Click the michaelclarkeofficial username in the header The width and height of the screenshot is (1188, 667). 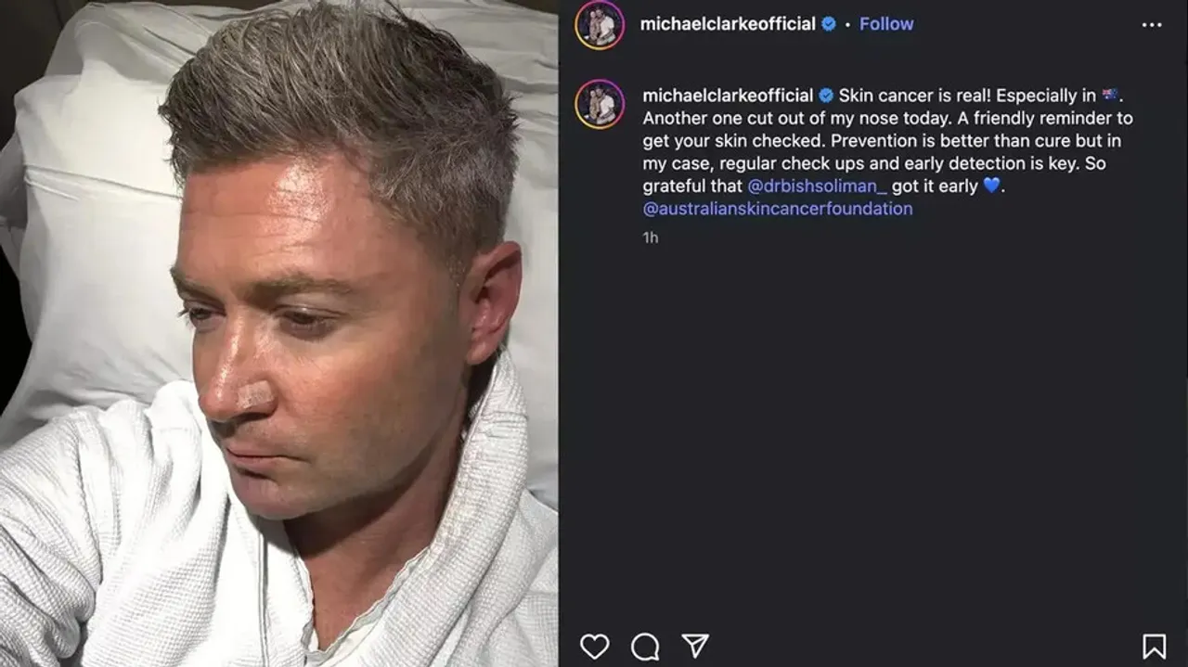(728, 24)
